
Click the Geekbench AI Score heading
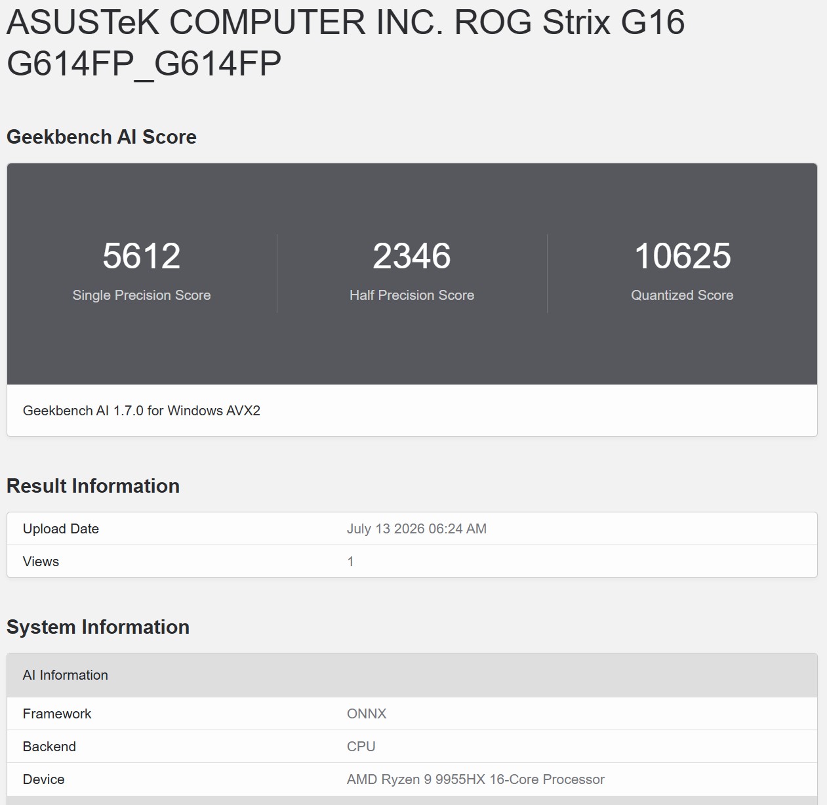pos(102,137)
